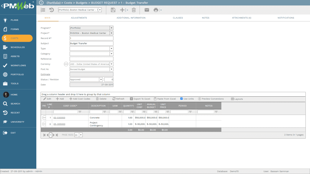Click filter icon beside Notes filter box

click(216, 112)
